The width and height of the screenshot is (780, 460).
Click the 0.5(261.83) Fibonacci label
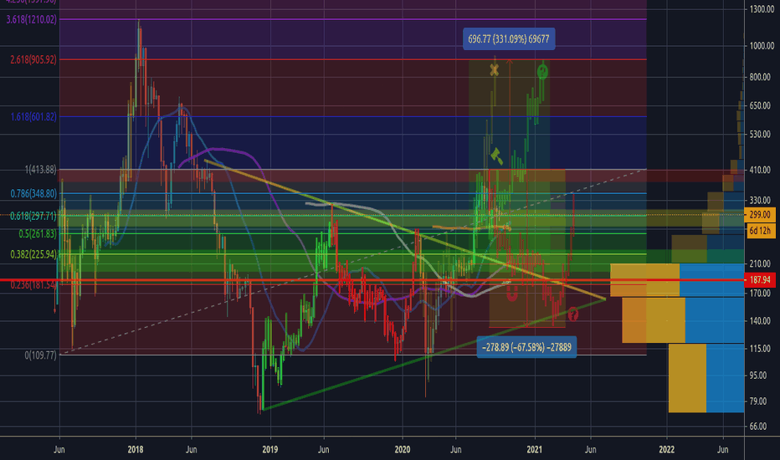coord(38,233)
